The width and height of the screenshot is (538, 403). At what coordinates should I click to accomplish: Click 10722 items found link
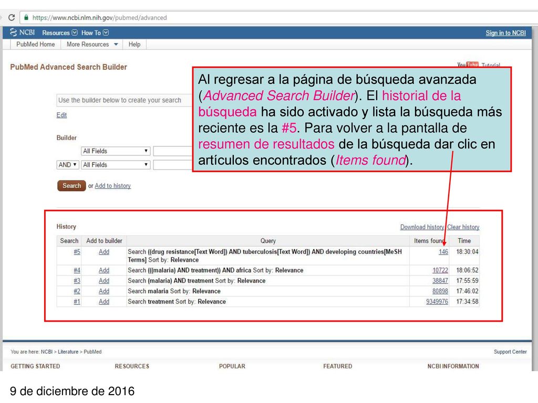click(440, 270)
